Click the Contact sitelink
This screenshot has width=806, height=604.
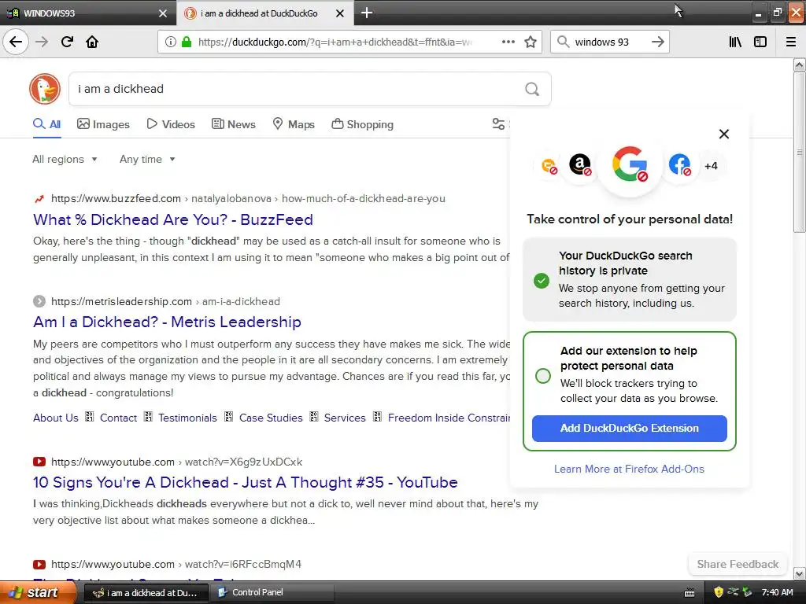click(118, 418)
